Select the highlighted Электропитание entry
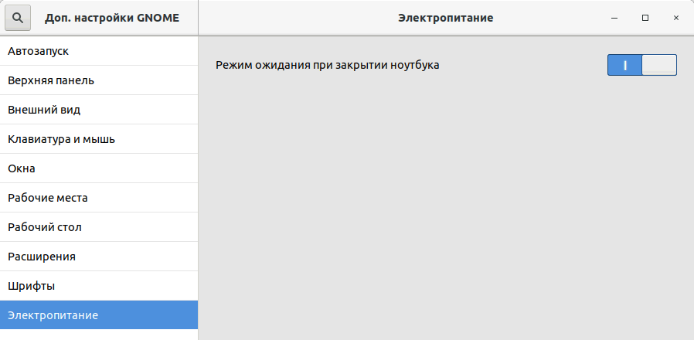Viewport: 694px width, 340px height. (x=99, y=315)
